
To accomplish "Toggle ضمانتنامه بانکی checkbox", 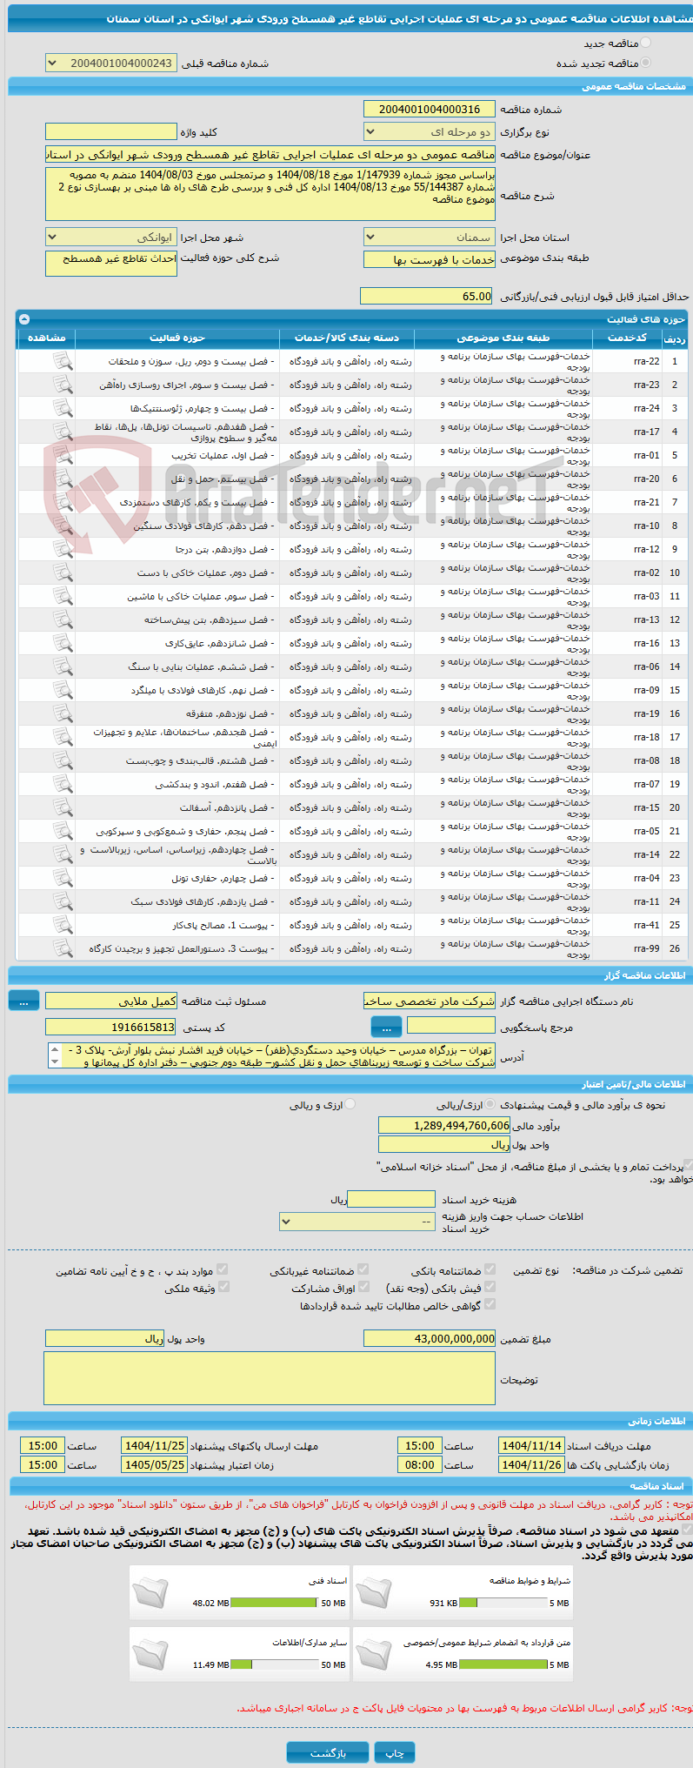I will tap(490, 1269).
